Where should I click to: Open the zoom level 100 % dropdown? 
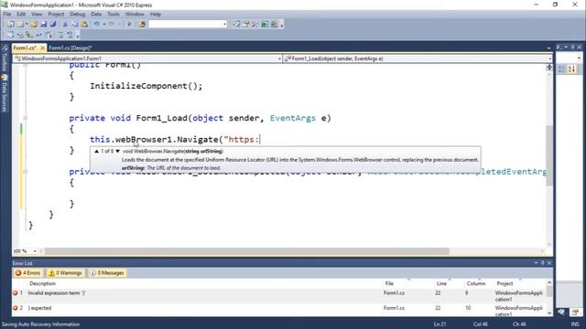coord(35,251)
